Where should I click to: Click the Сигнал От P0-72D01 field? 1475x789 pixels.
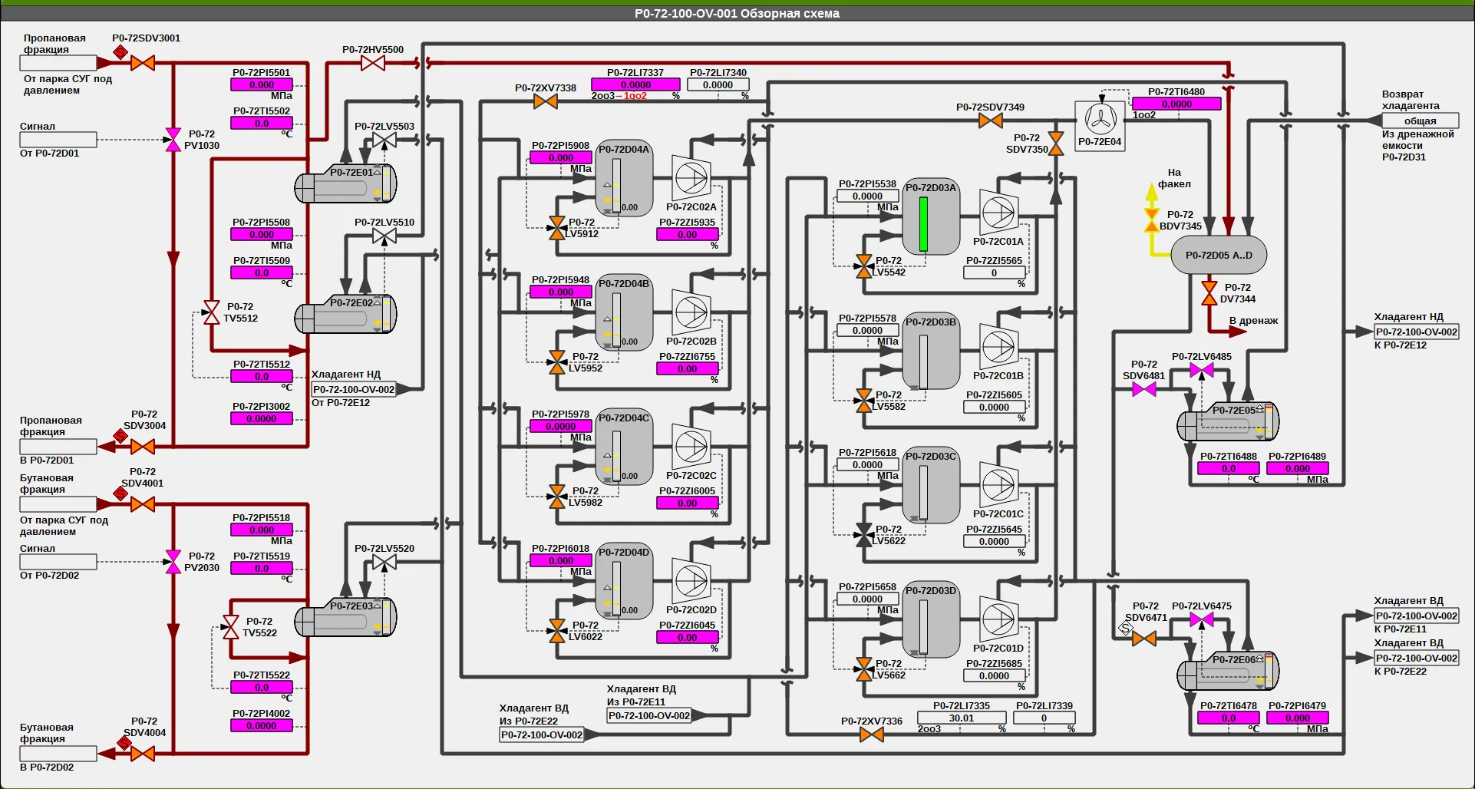click(58, 140)
